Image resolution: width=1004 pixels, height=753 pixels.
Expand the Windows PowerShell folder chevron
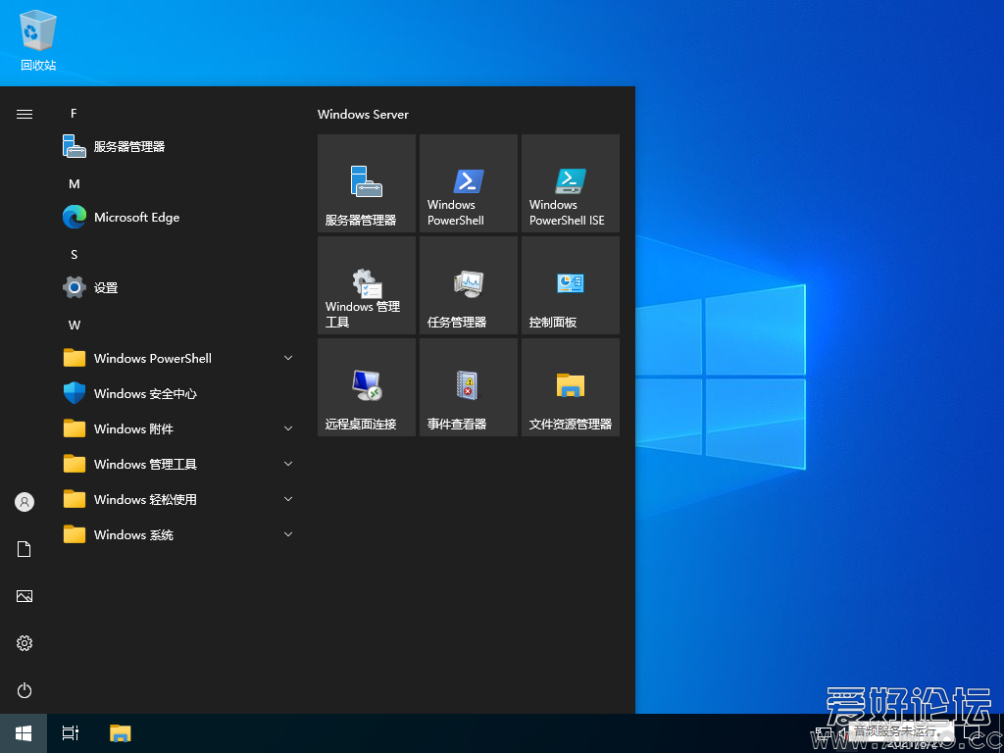pyautogui.click(x=288, y=358)
